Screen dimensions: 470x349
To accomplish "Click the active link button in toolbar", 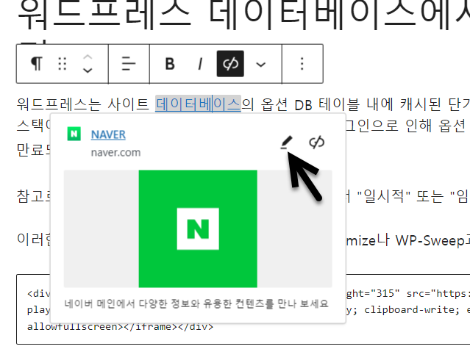I will click(230, 64).
